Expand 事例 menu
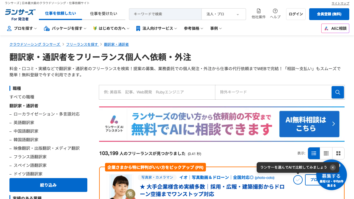 (216, 28)
